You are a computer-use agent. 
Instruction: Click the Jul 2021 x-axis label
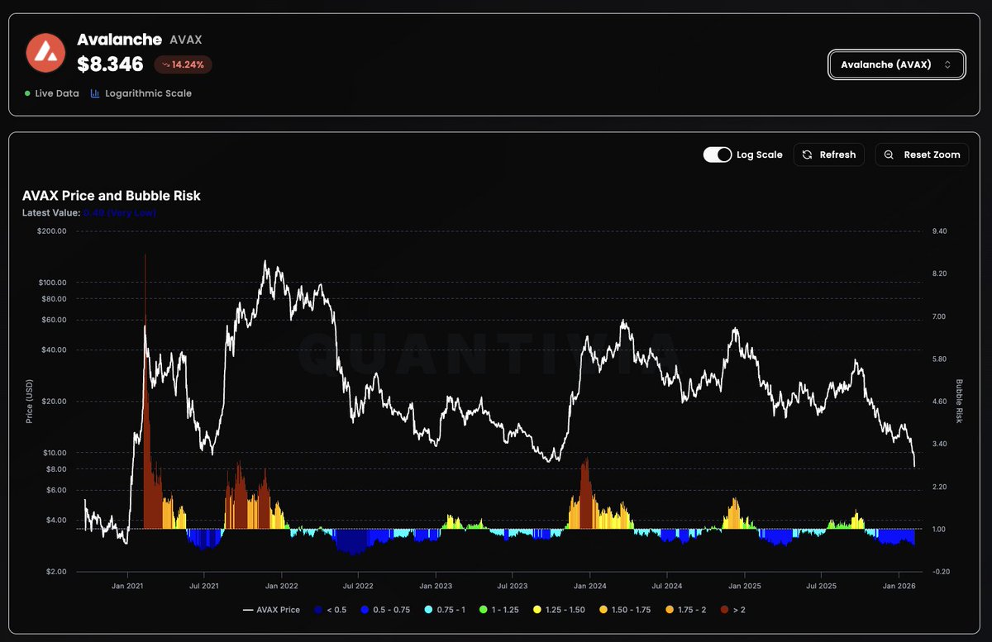click(204, 586)
